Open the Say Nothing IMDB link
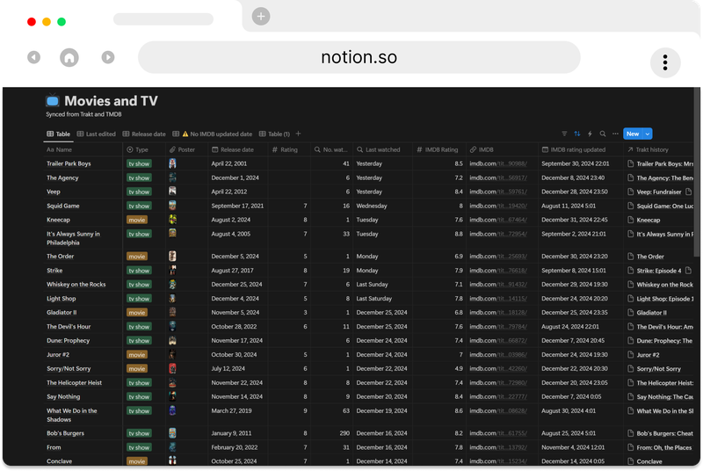This screenshot has width=703, height=471. [498, 396]
